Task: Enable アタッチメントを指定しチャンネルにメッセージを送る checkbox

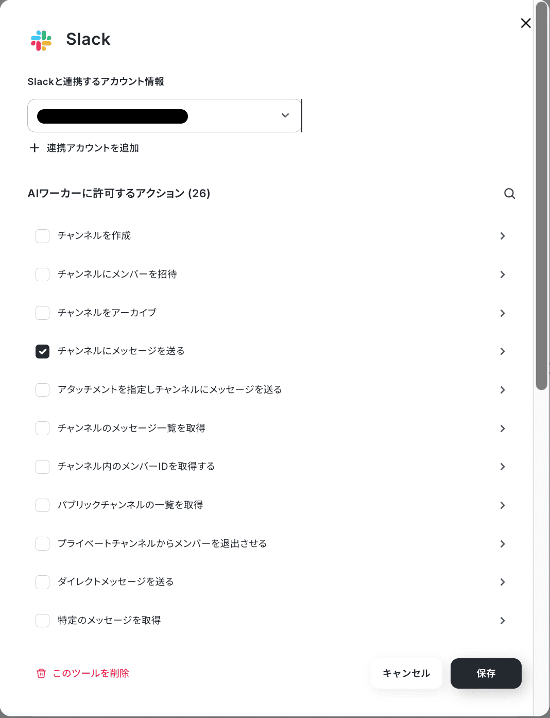Action: [x=42, y=390]
